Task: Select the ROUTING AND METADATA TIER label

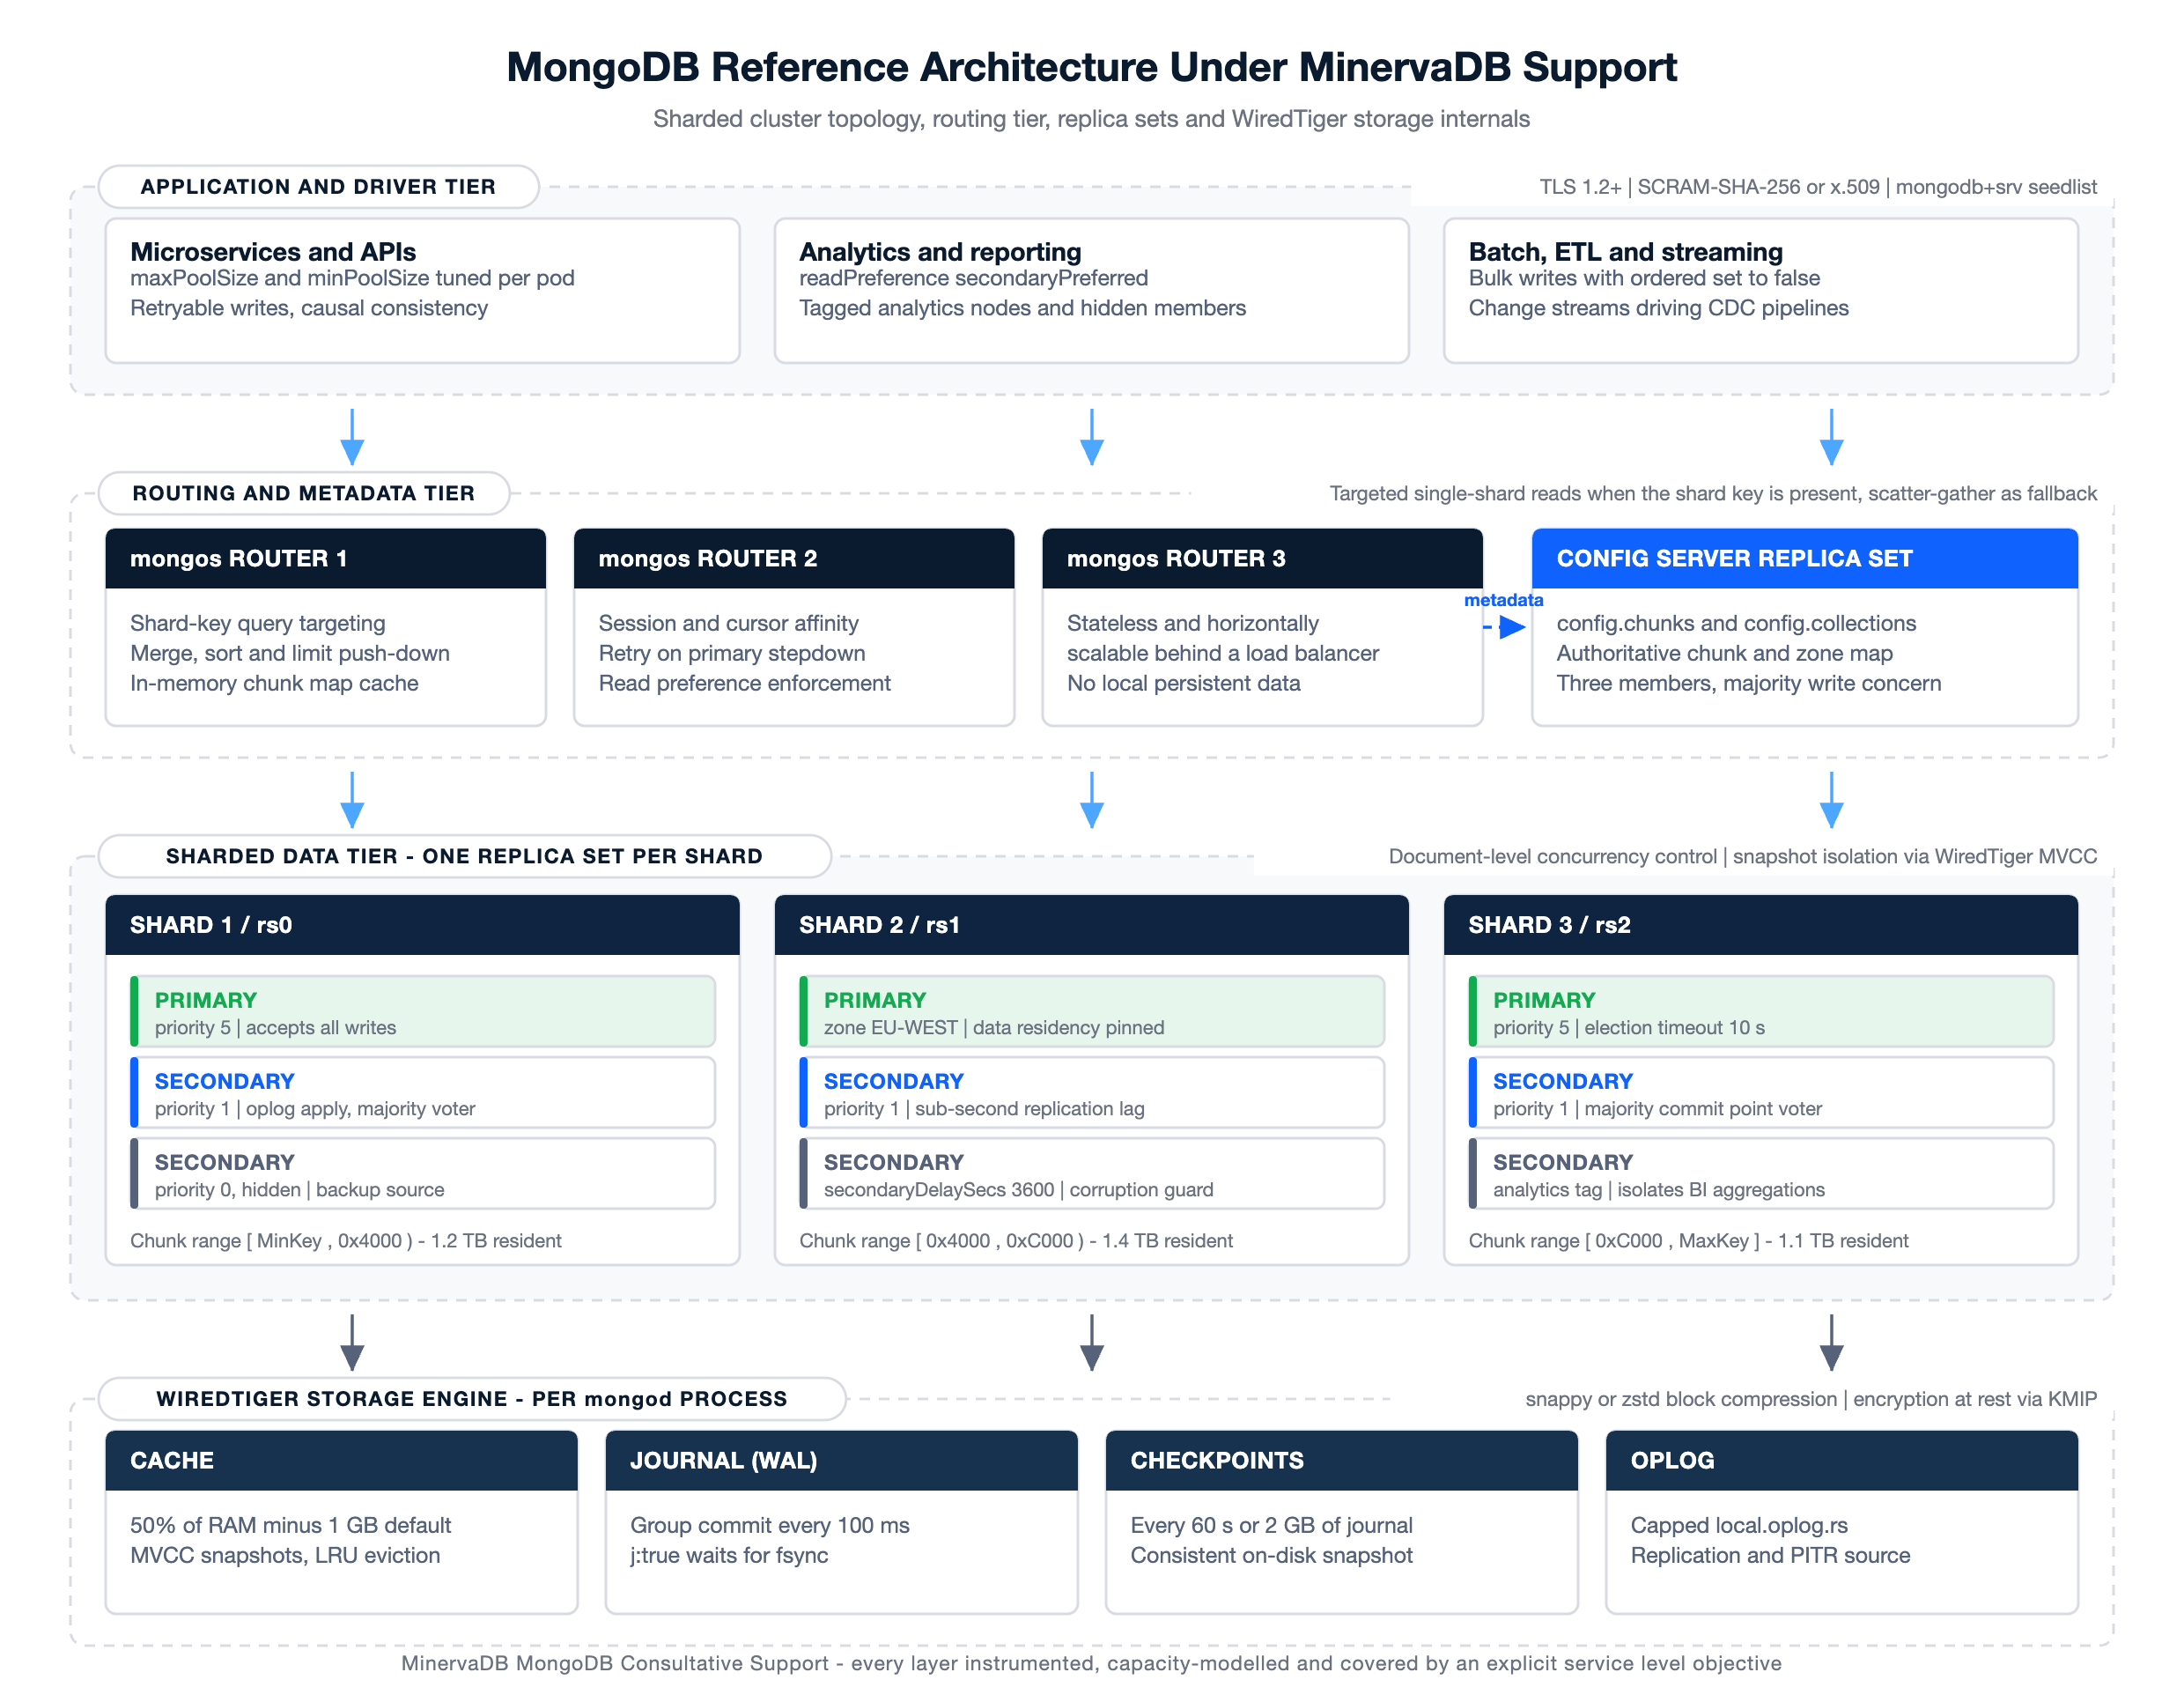Action: click(x=304, y=493)
